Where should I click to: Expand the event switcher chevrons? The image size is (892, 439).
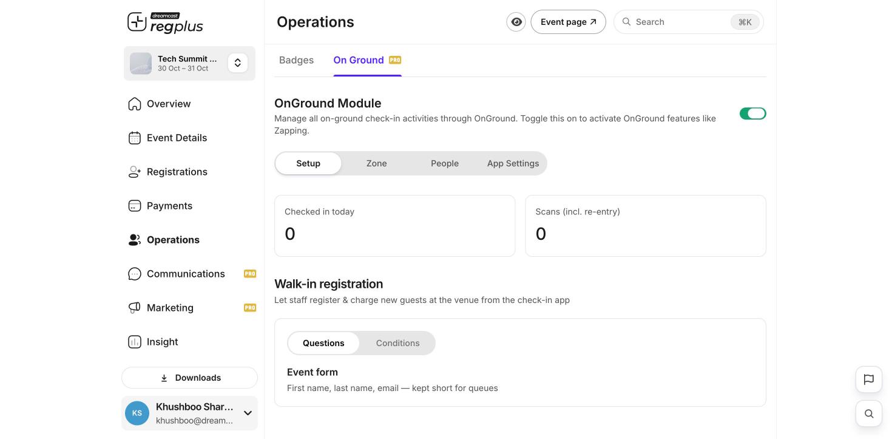point(238,63)
